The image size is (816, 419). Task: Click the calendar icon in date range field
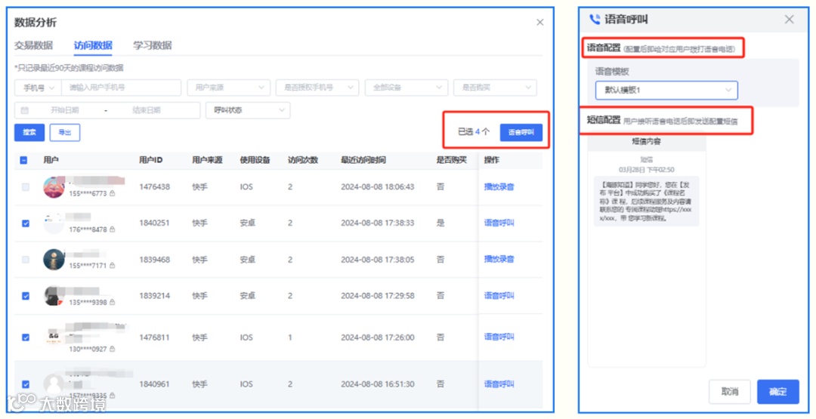click(x=24, y=110)
